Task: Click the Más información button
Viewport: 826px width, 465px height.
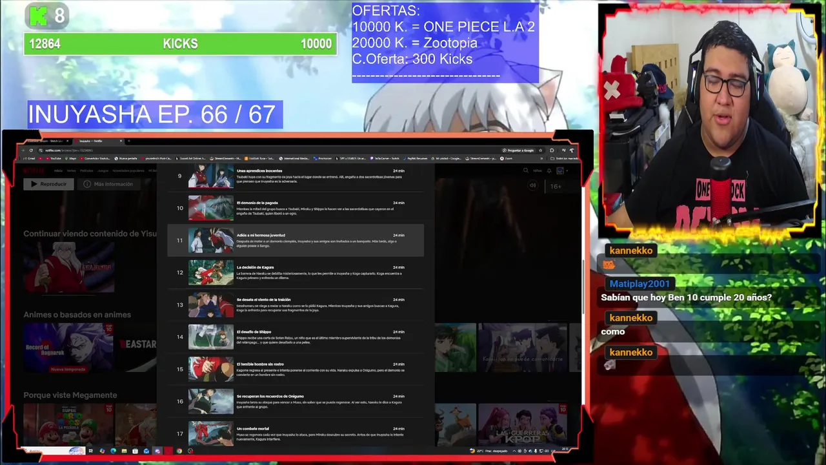Action: [x=108, y=184]
